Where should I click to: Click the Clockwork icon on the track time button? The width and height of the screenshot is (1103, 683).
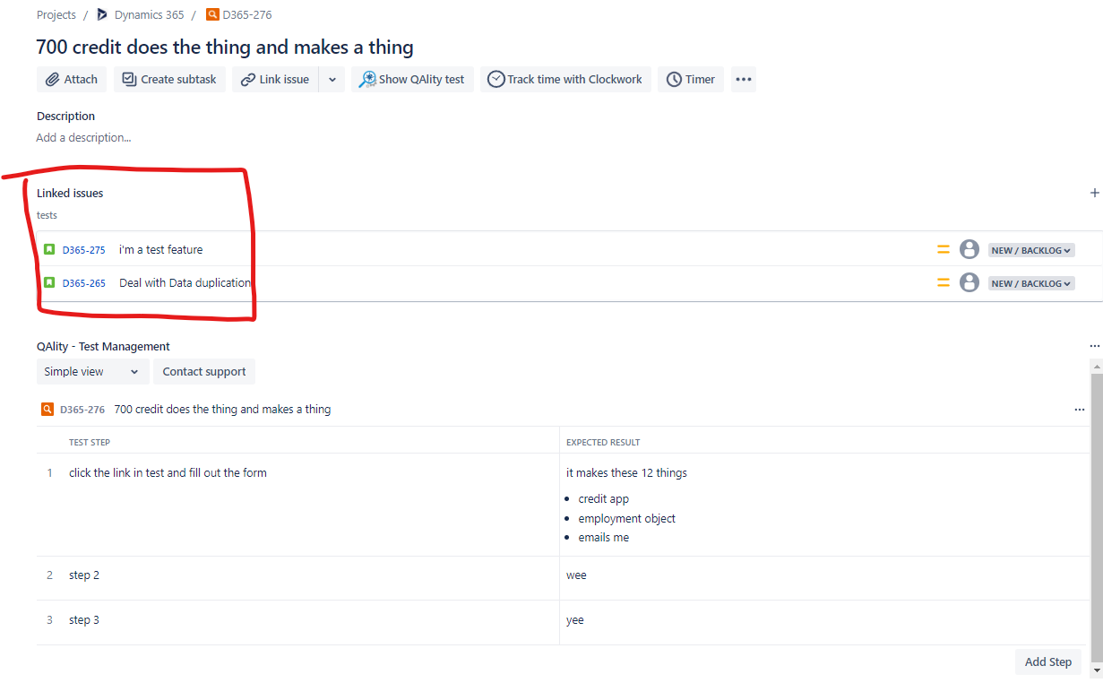coord(495,79)
